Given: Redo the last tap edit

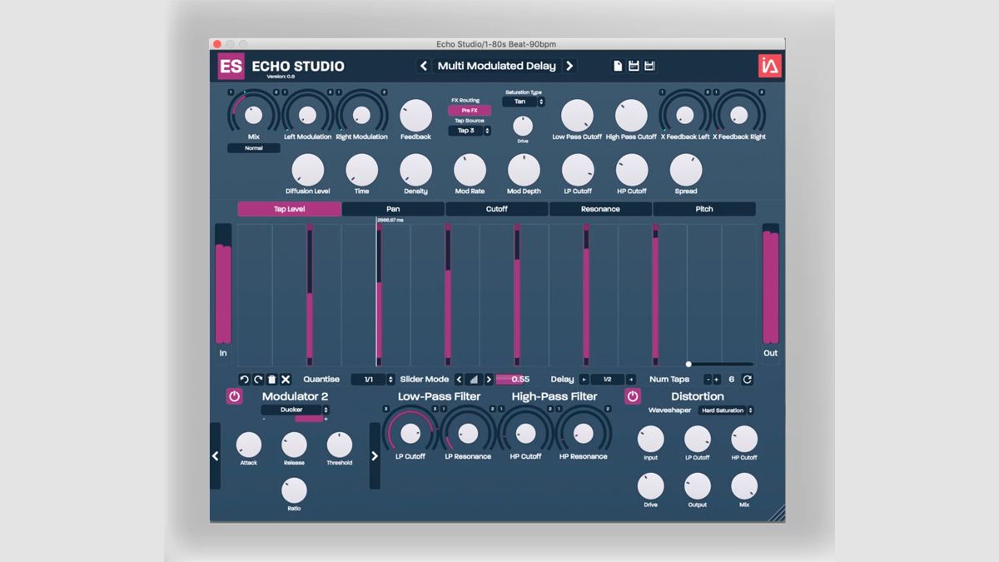Looking at the screenshot, I should pyautogui.click(x=258, y=379).
